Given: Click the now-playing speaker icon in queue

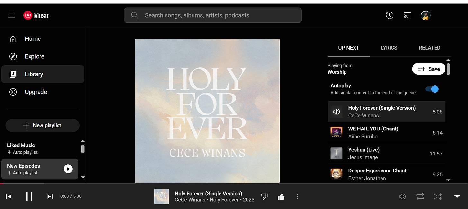Looking at the screenshot, I should [336, 112].
